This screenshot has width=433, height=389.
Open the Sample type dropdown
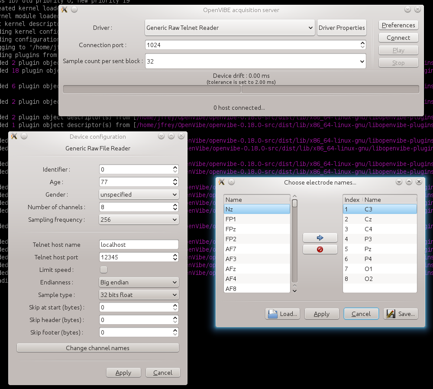(x=139, y=295)
